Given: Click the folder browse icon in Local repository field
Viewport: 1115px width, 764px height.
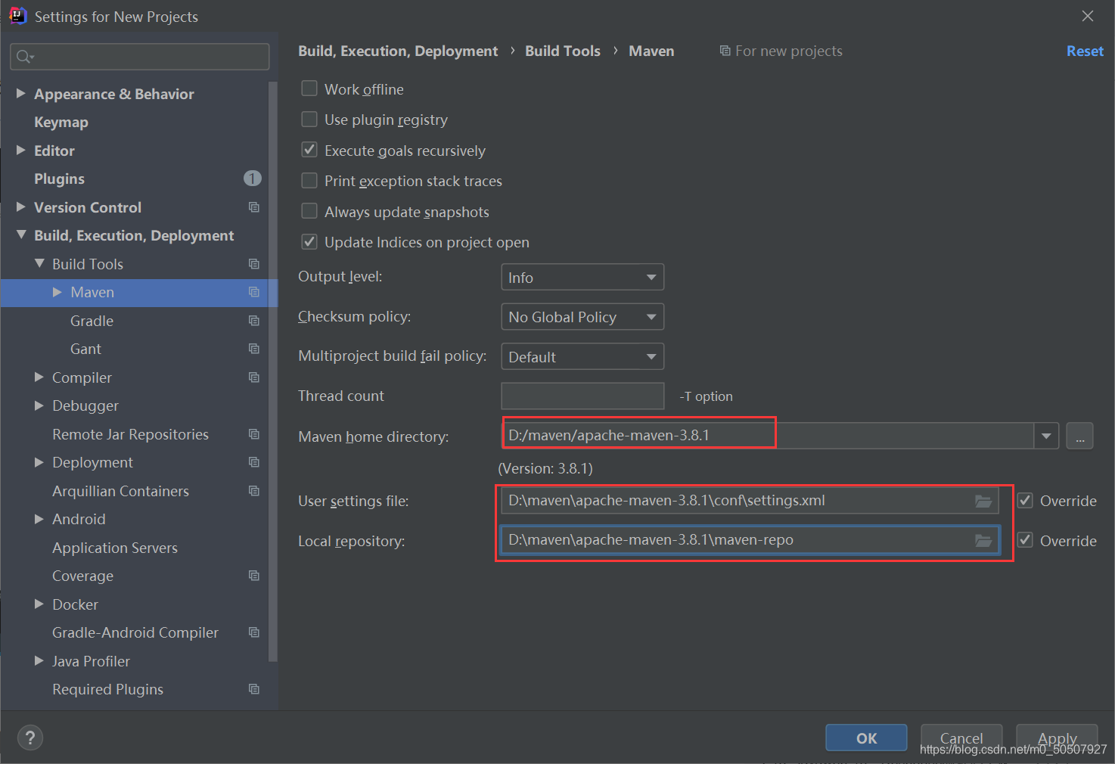Looking at the screenshot, I should coord(983,540).
